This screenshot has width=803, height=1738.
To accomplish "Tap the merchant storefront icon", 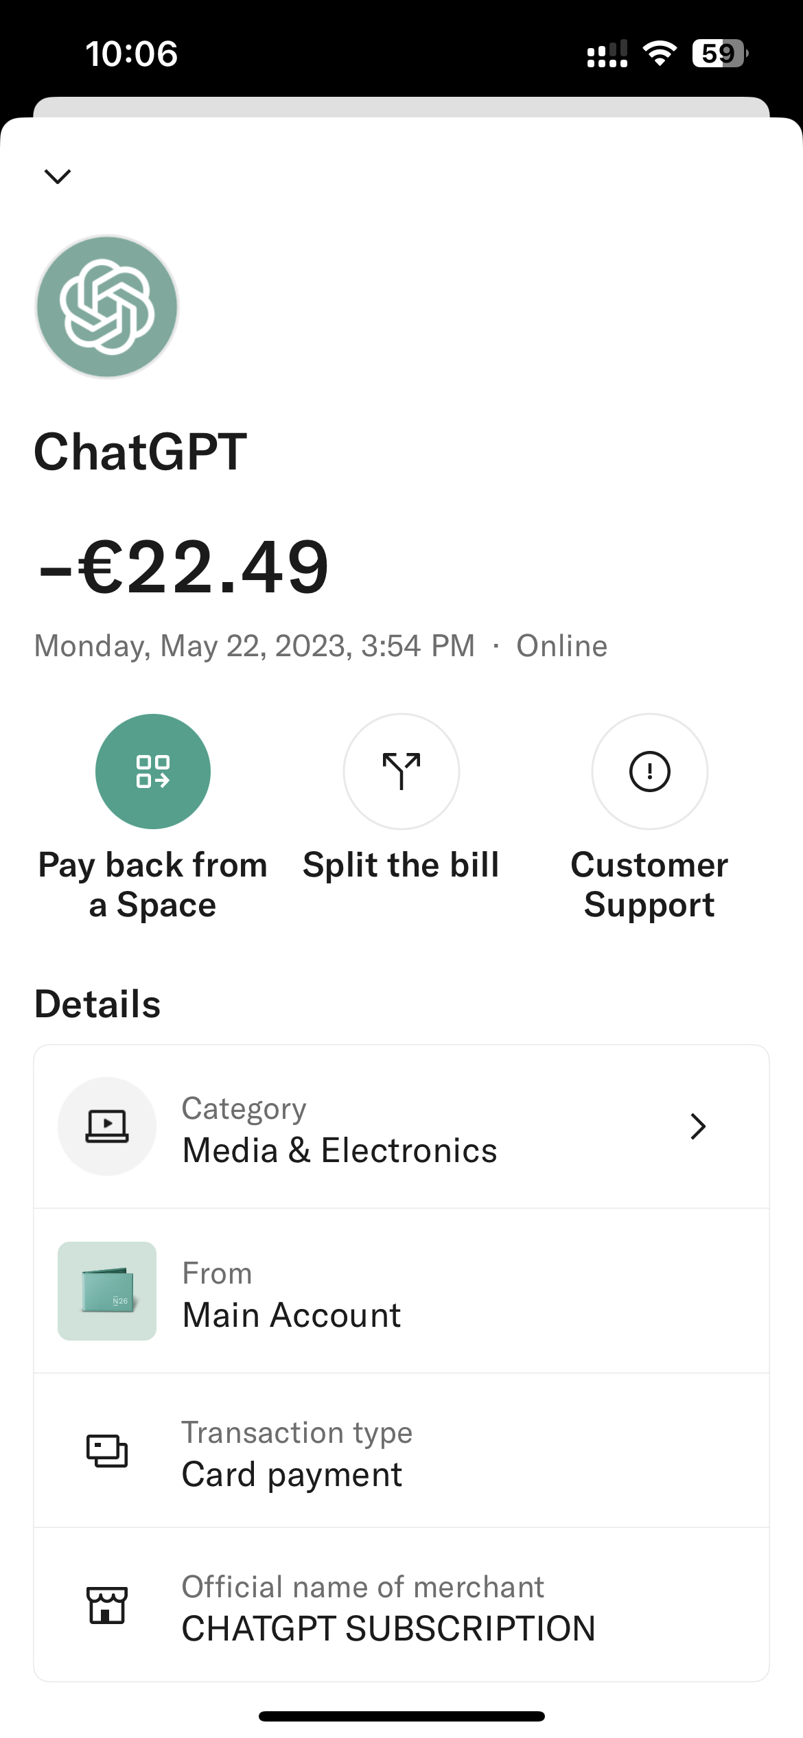I will (107, 1605).
